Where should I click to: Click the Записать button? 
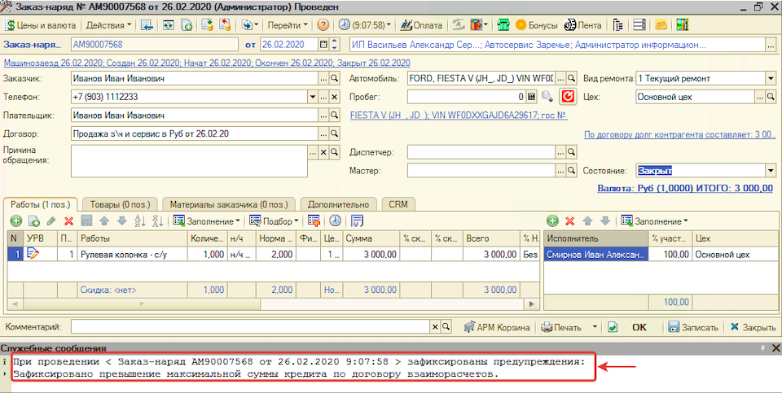pos(693,327)
